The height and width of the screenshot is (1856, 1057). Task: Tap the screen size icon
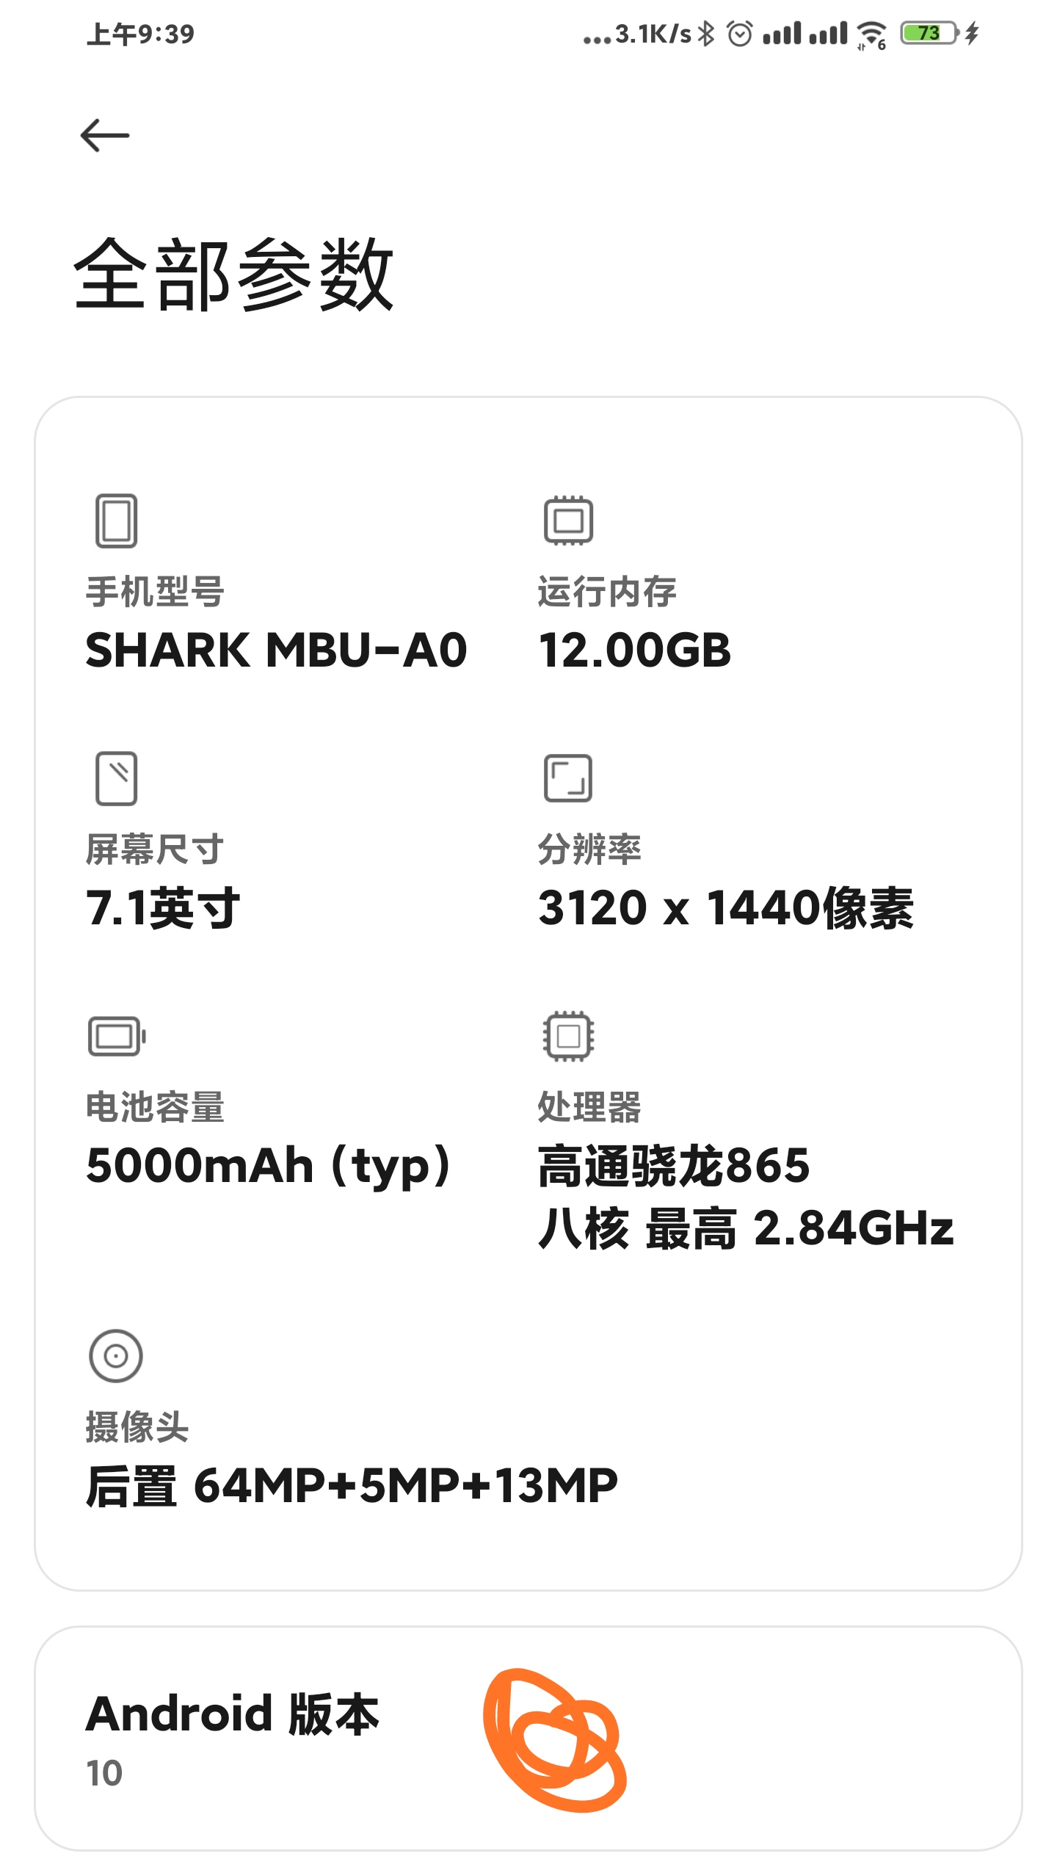(116, 778)
